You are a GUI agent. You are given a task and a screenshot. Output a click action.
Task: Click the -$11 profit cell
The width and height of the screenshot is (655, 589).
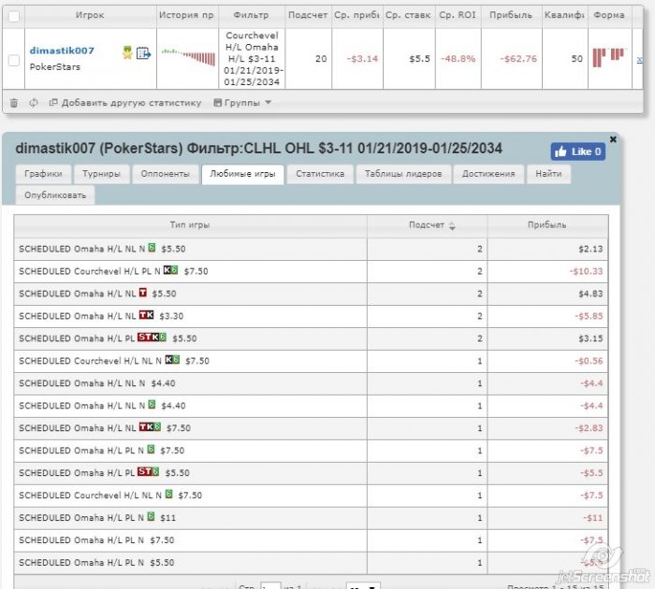547,518
